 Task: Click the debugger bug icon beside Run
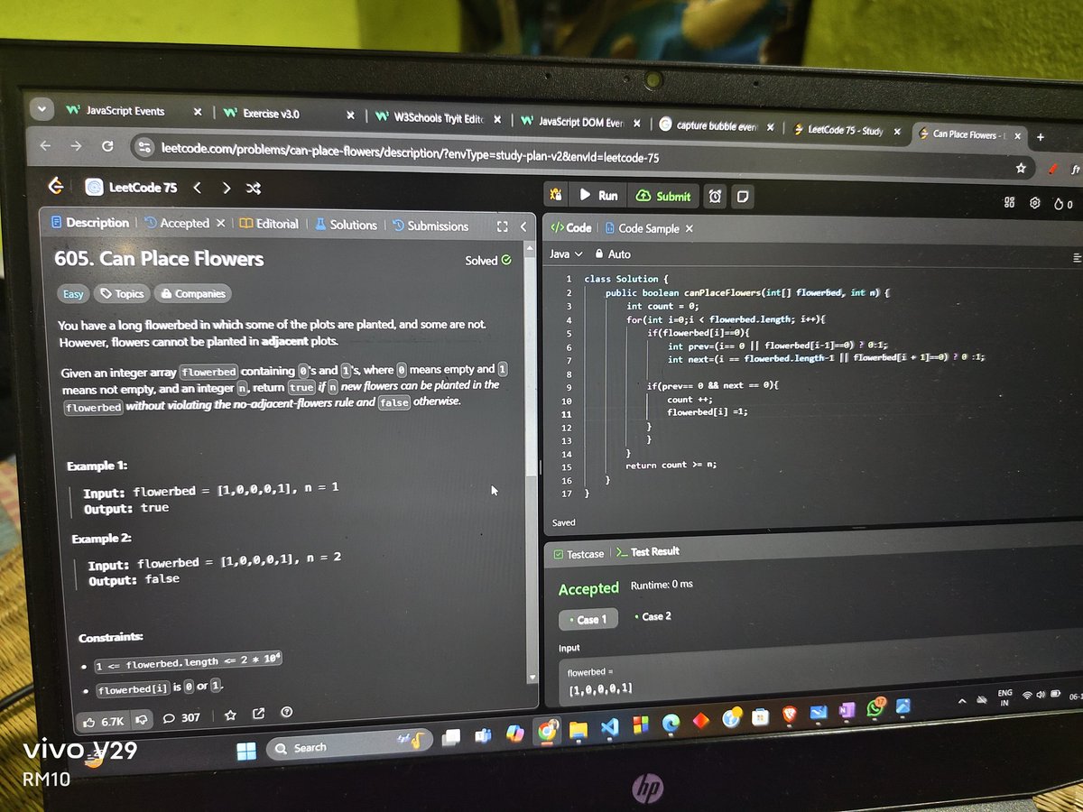tap(555, 194)
